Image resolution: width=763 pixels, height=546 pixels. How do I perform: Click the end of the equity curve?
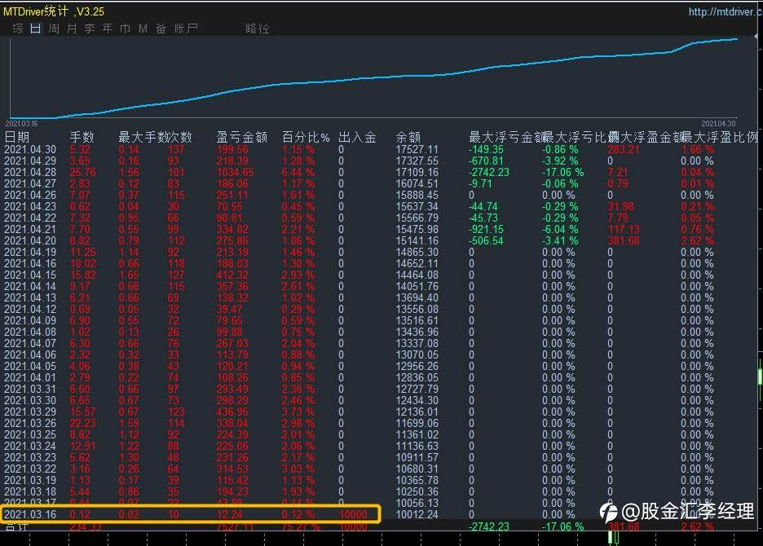736,39
